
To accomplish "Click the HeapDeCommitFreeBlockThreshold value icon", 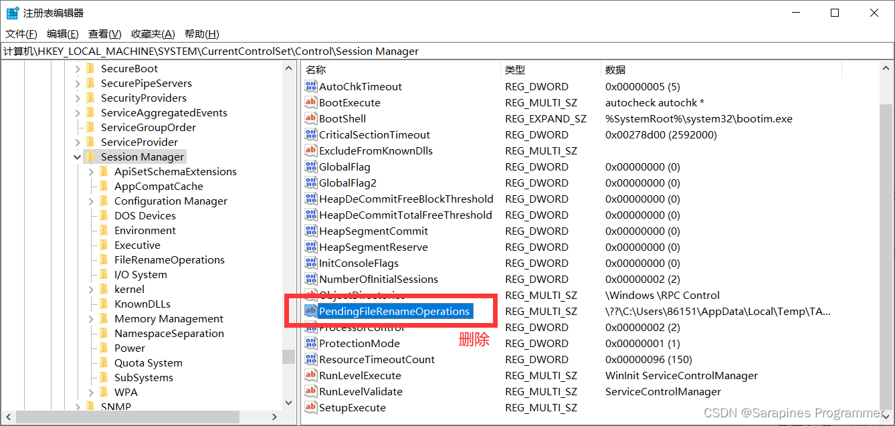I will [310, 199].
